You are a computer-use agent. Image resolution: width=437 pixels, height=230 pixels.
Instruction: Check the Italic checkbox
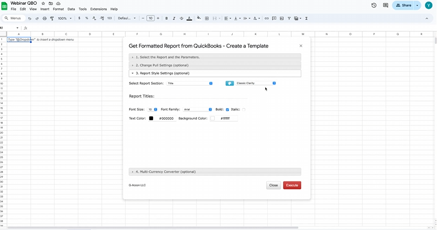pos(244,110)
